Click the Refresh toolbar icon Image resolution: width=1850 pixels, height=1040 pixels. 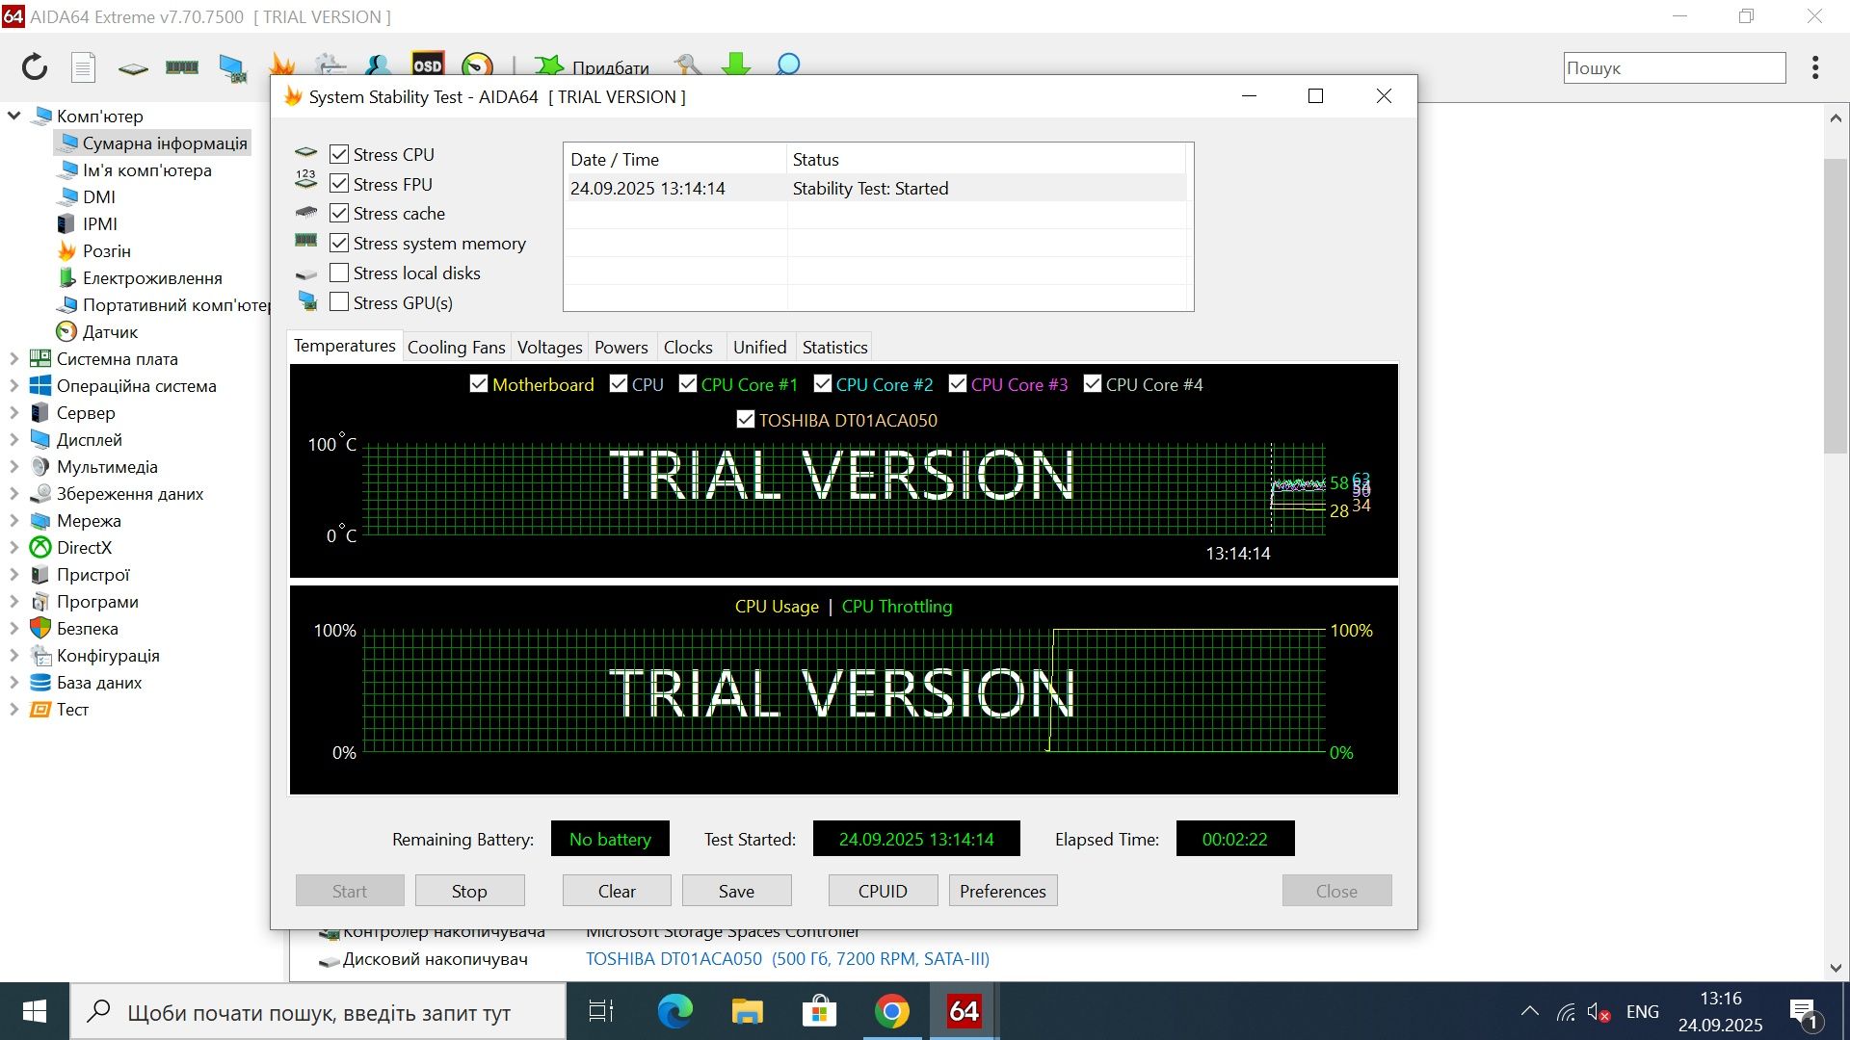pos(35,66)
